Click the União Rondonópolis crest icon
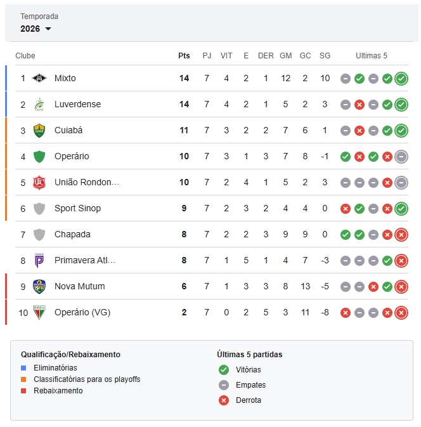Image resolution: width=421 pixels, height=427 pixels. coord(39,182)
